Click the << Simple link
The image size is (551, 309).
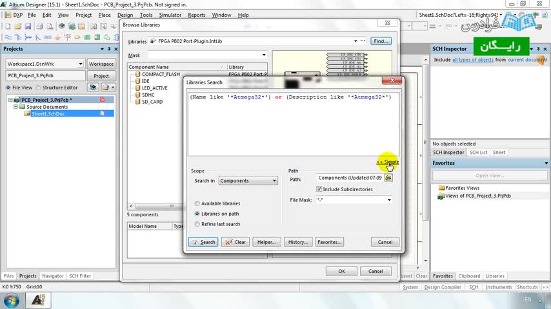coord(388,162)
